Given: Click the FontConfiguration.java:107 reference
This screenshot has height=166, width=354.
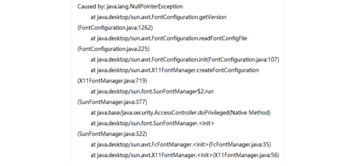Looking at the screenshot, I should 243,60.
